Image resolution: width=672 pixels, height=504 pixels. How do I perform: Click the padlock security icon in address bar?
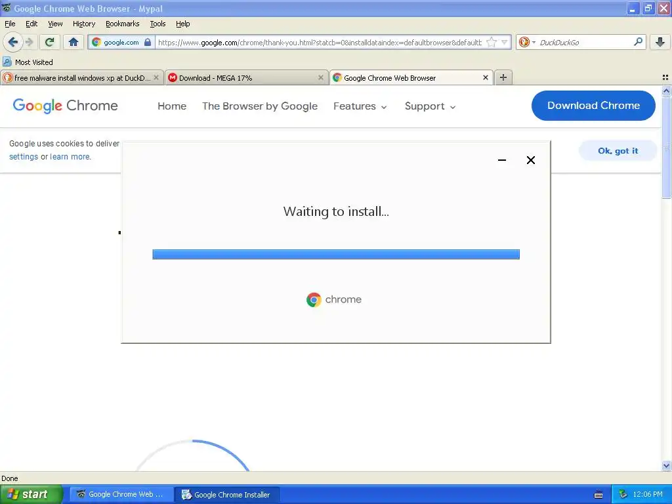point(148,42)
